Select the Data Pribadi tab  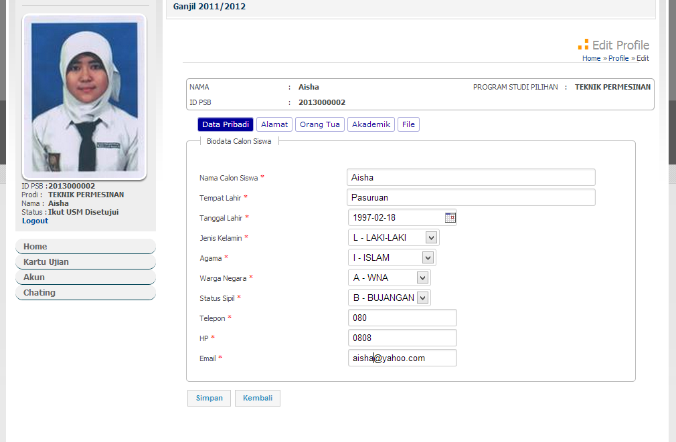[x=225, y=124]
